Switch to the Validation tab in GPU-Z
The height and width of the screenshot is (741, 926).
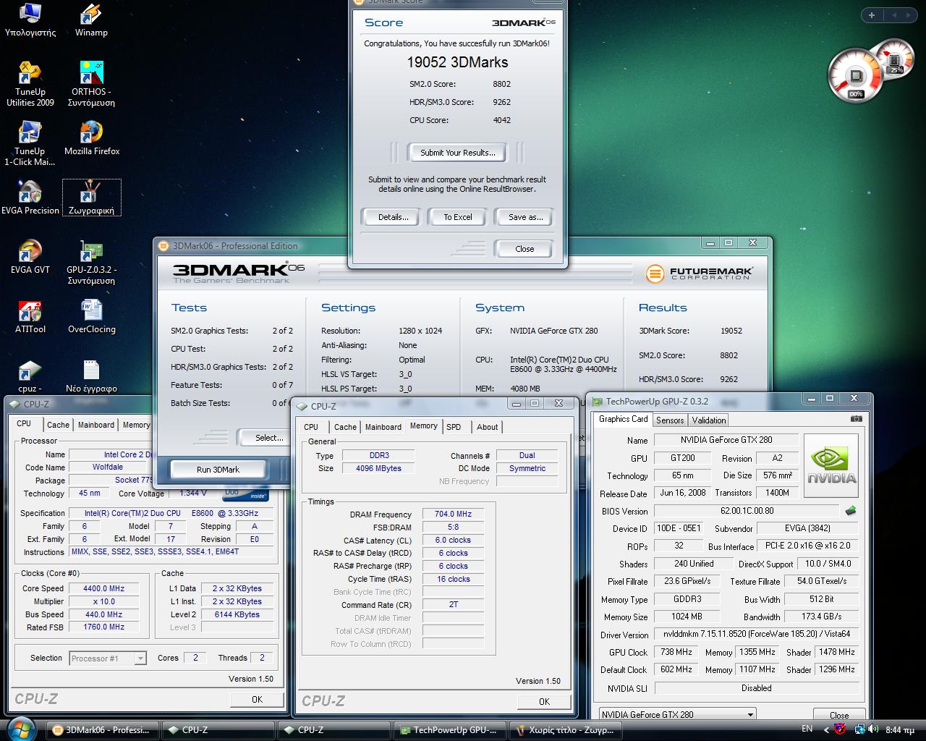(x=709, y=420)
